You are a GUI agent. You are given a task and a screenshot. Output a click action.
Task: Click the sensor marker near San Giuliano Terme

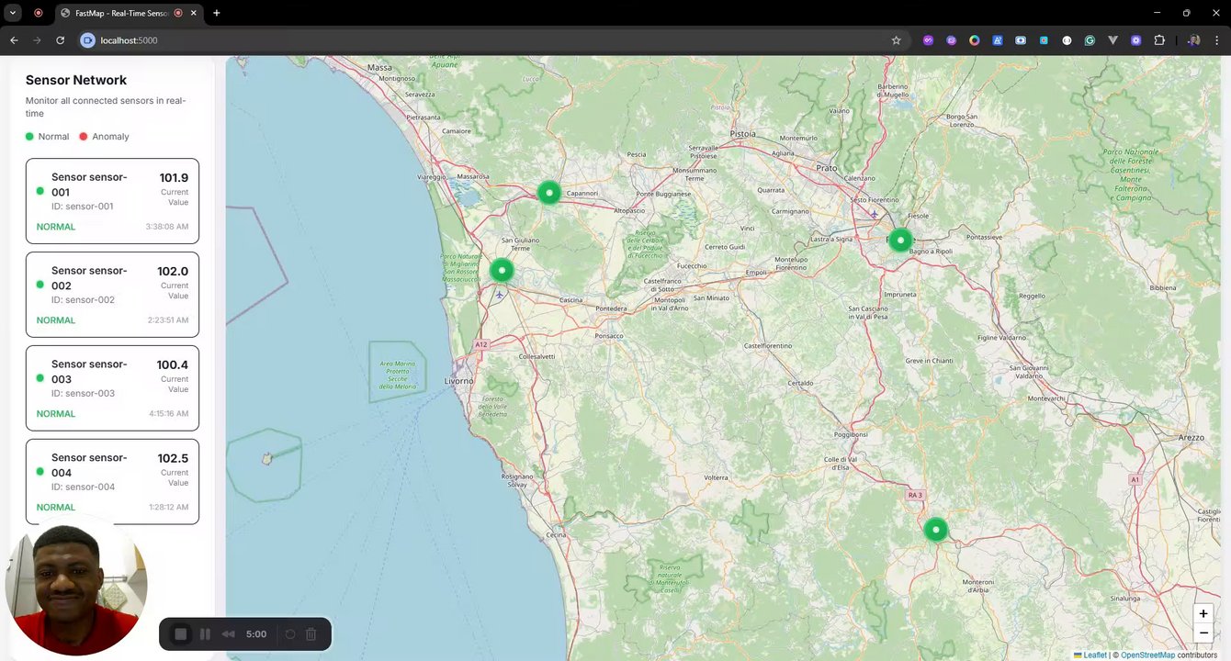coord(502,270)
